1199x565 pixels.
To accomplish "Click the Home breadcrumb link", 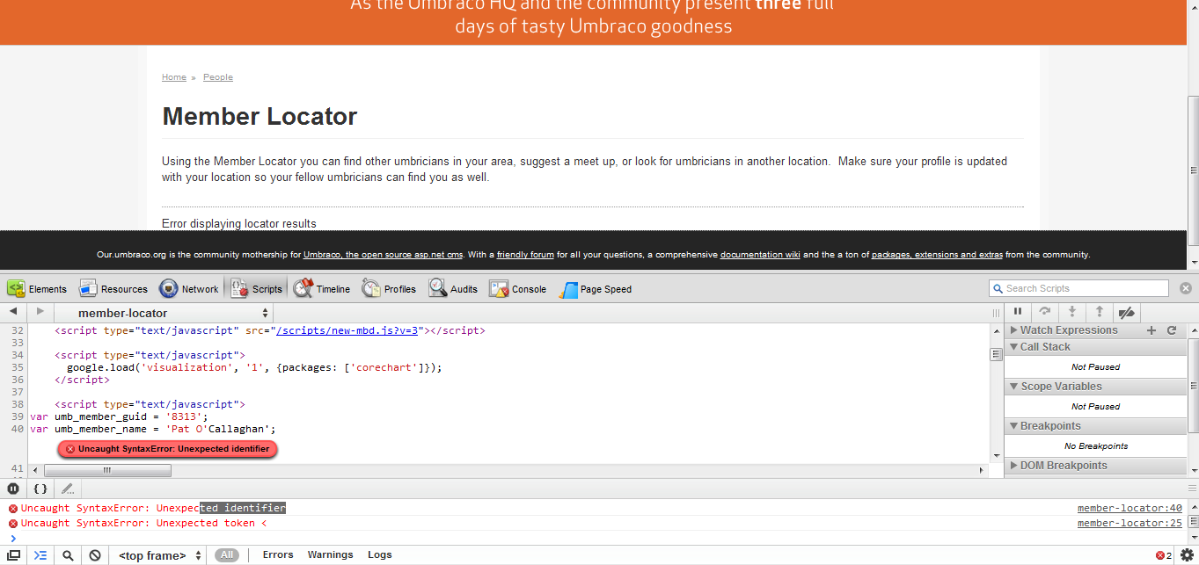I will [174, 77].
